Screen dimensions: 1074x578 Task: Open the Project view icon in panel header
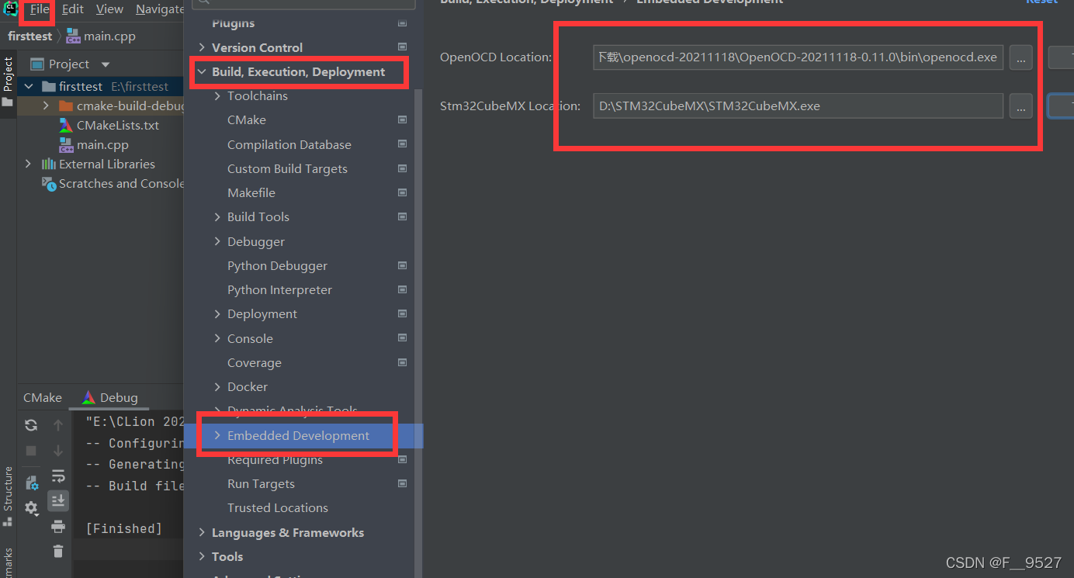tap(36, 64)
